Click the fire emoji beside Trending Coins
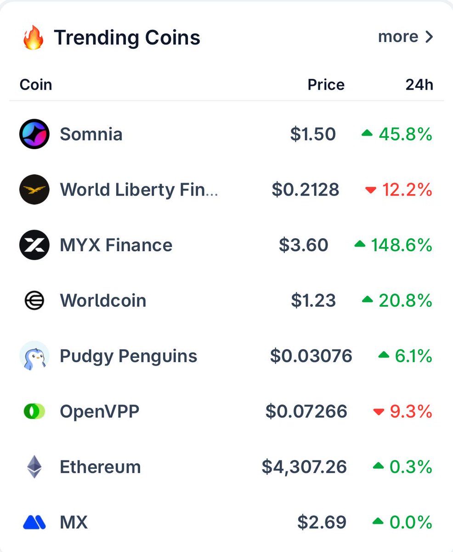This screenshot has height=552, width=453. [33, 38]
